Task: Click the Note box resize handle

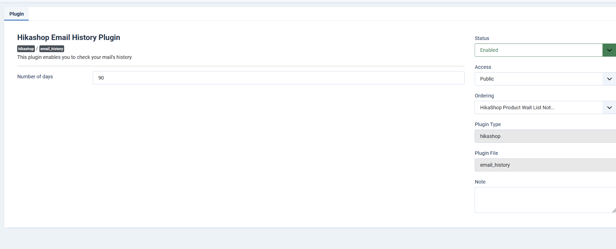Action: 613,210
